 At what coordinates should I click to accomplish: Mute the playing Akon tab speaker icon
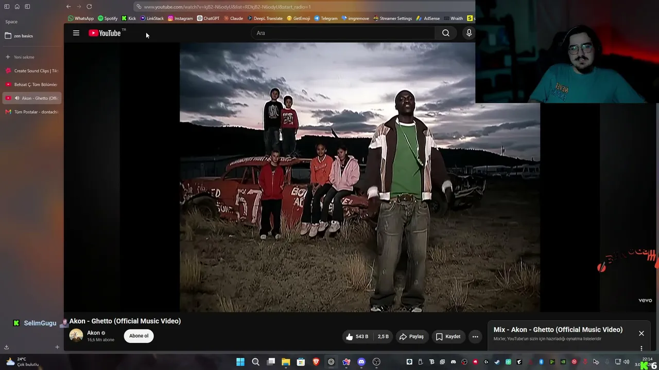pyautogui.click(x=17, y=98)
